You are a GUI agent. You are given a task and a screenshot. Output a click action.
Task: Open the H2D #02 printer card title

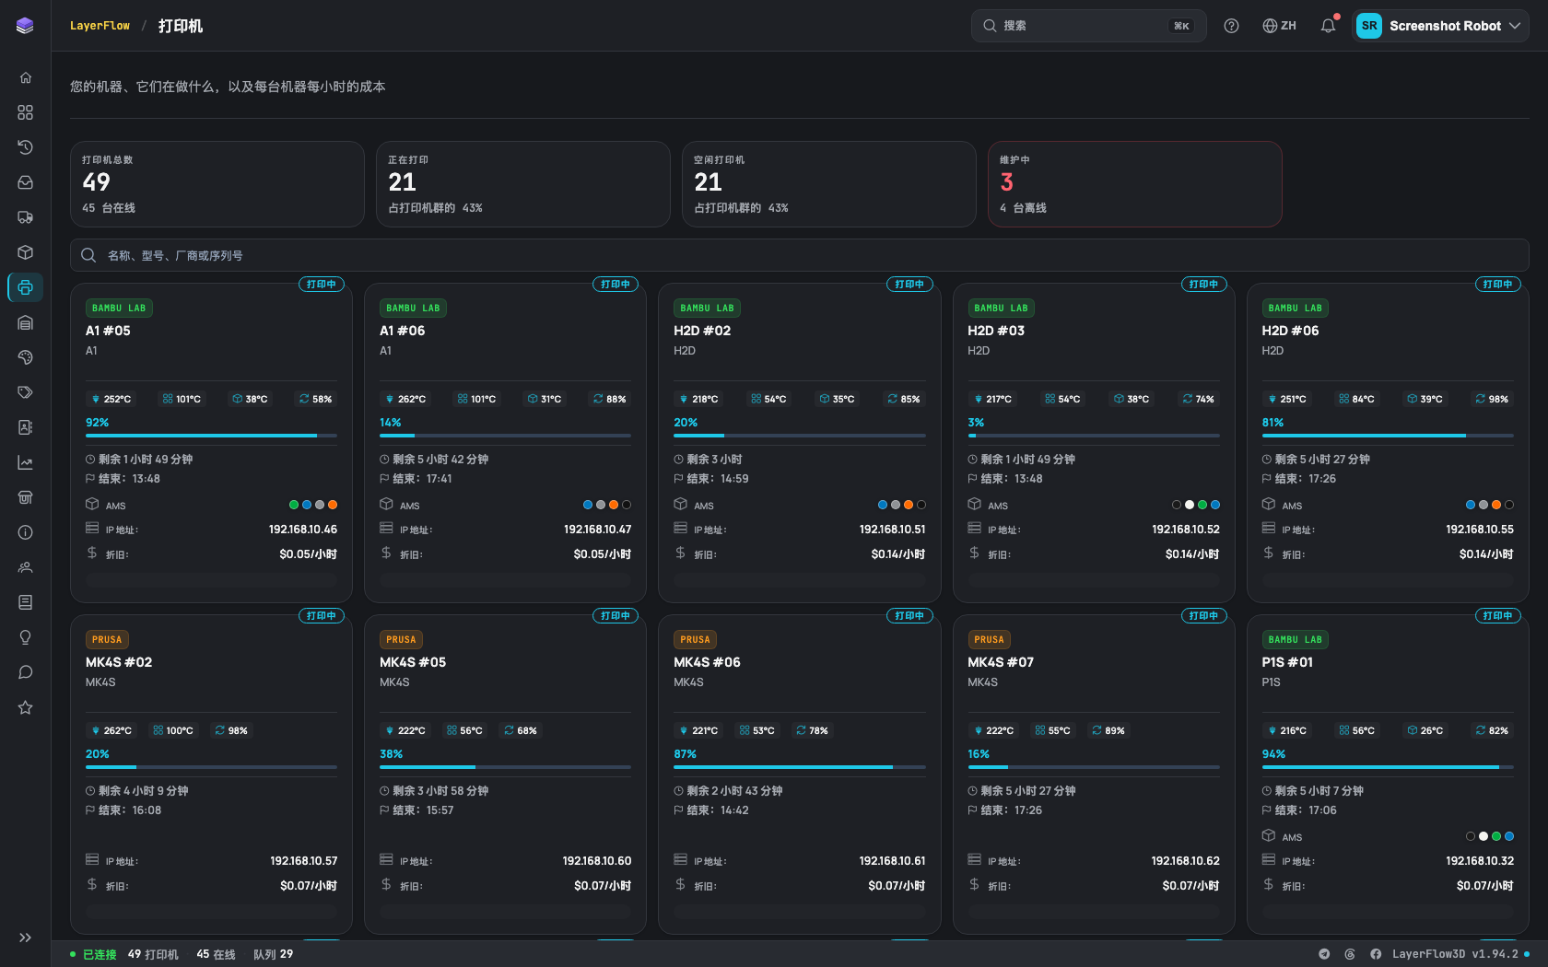(702, 331)
